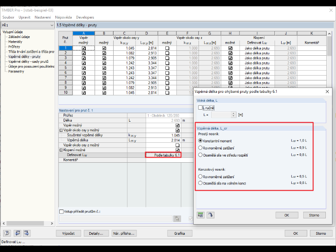Click the Detaily... button
Screen dimensions: 336x252
(x=96, y=233)
